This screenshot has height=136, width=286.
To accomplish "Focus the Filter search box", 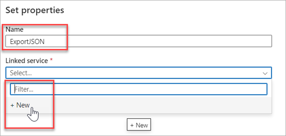I will (138, 89).
